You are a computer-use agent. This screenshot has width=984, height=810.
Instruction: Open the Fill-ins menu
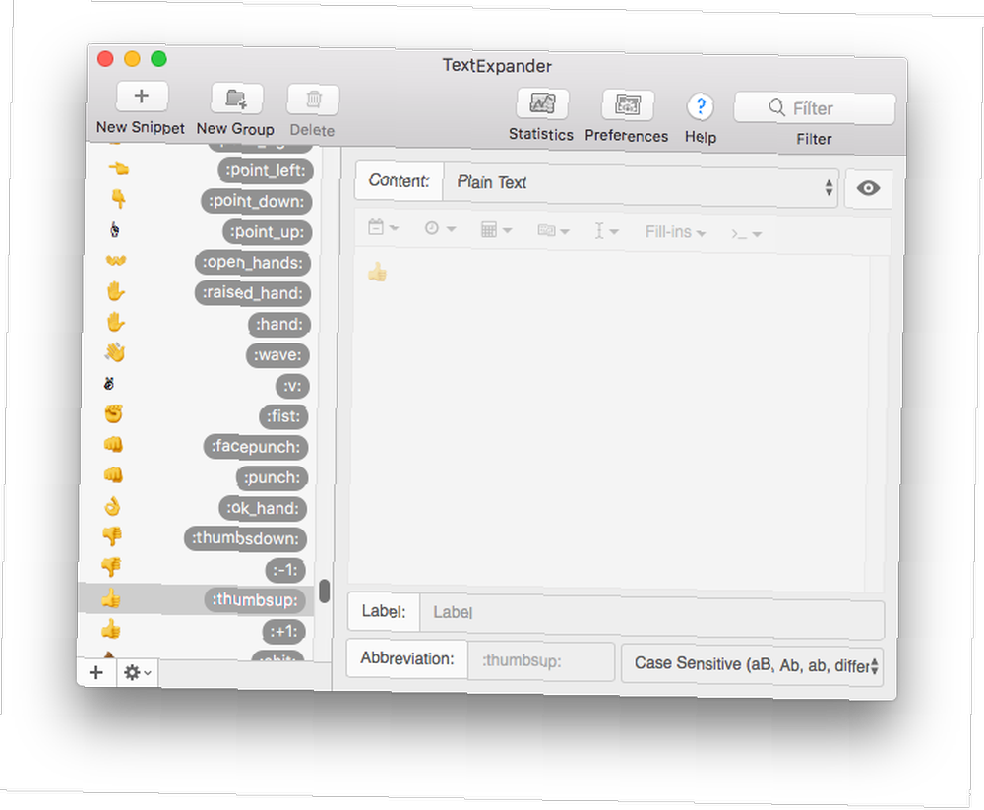[x=675, y=232]
